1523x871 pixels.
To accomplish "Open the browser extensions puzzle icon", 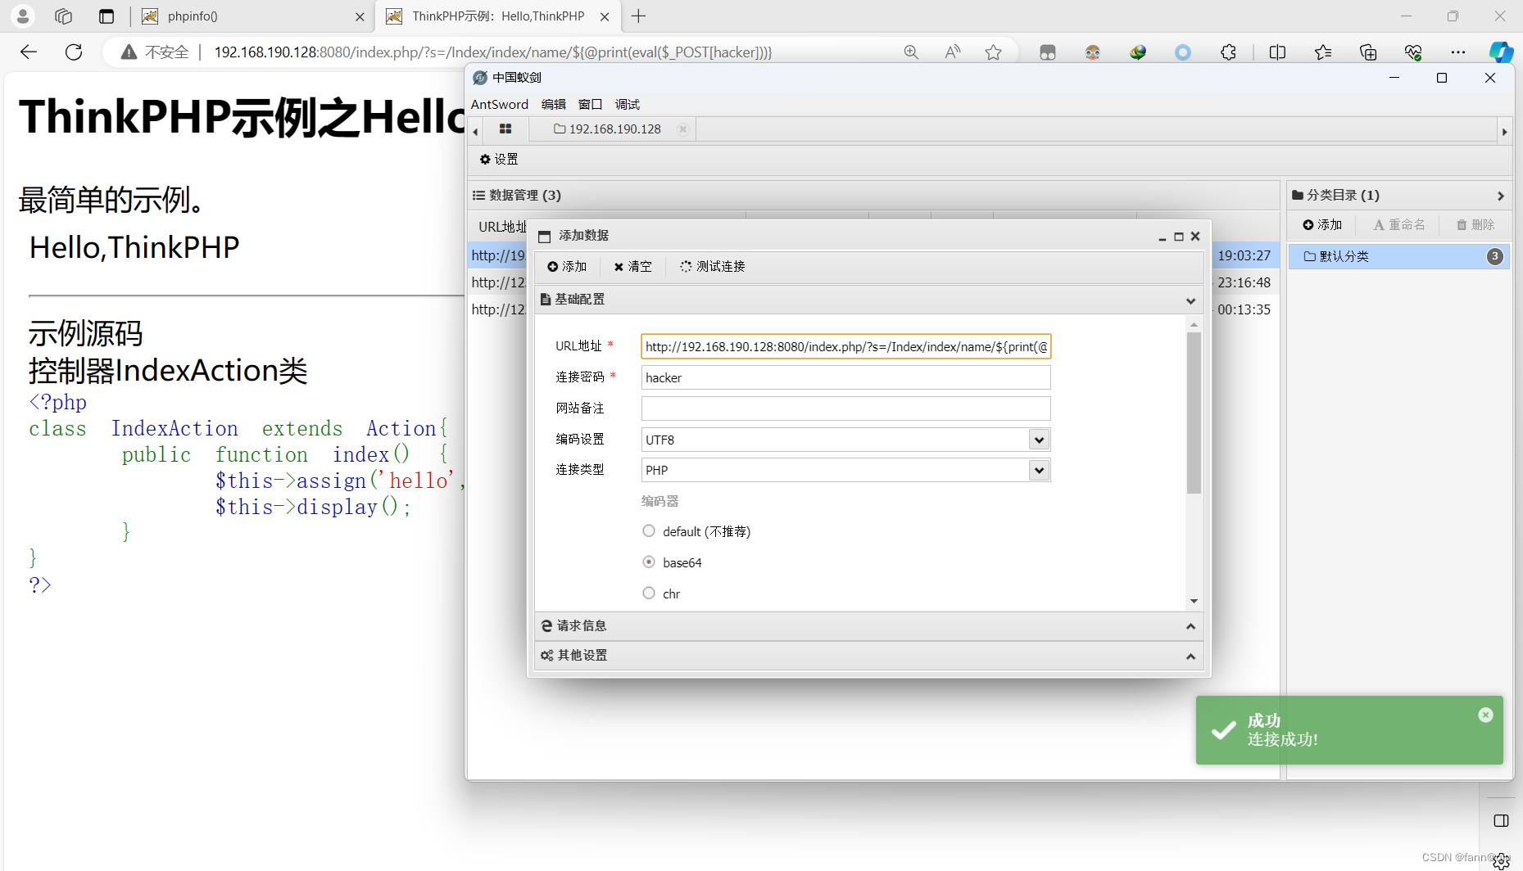I will tap(1228, 52).
